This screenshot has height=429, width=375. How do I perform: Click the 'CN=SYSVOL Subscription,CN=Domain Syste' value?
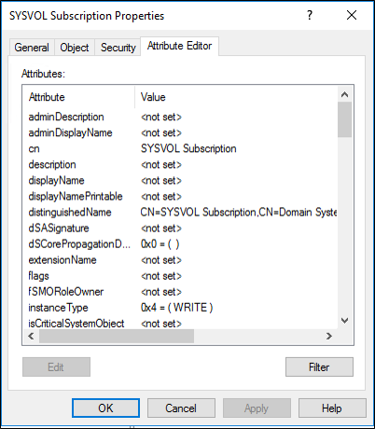click(239, 213)
